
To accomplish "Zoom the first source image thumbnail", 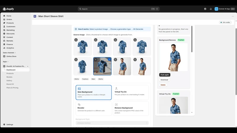I will pyautogui.click(x=76, y=40).
